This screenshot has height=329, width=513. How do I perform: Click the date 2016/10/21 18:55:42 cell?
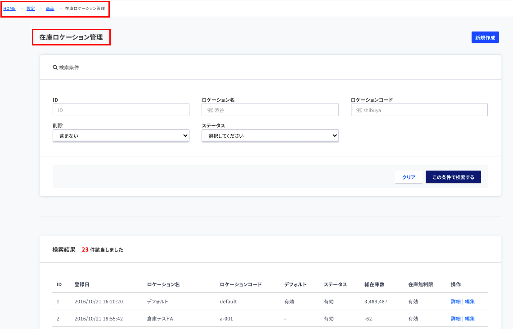pyautogui.click(x=99, y=319)
